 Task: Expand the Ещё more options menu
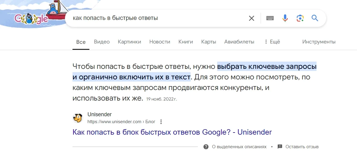coord(272,42)
